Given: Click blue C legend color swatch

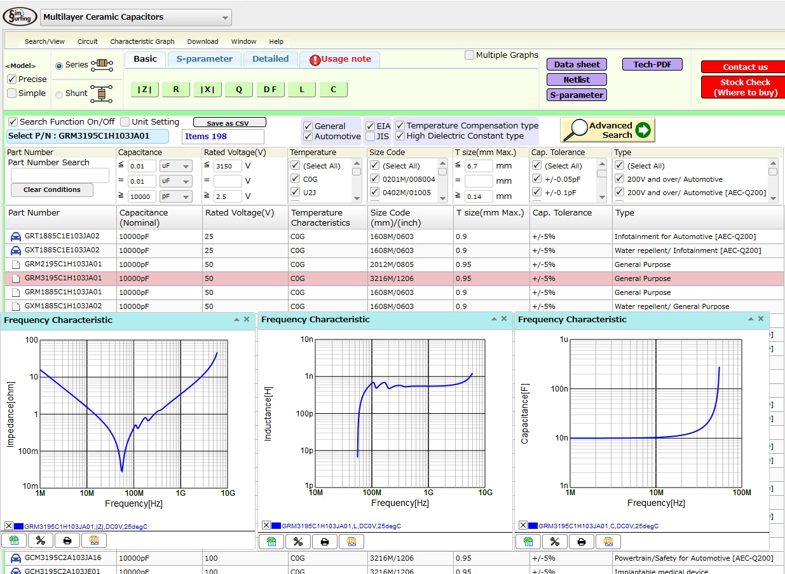Looking at the screenshot, I should (533, 526).
